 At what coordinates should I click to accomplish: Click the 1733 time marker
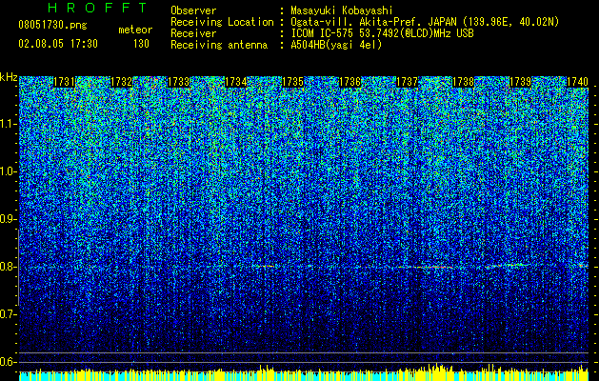pos(178,82)
